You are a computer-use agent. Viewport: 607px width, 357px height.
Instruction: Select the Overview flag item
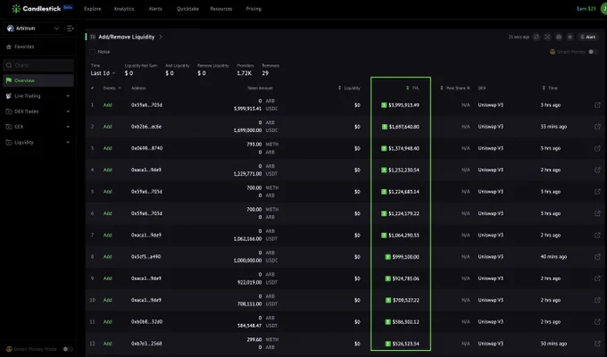coord(38,80)
